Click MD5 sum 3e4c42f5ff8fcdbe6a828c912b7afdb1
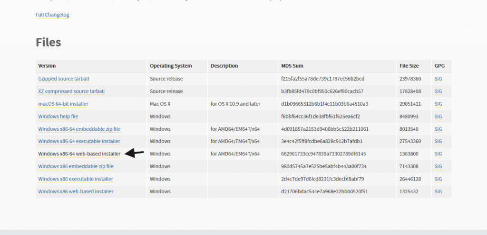Screen dimensions: 487x235 (322, 141)
